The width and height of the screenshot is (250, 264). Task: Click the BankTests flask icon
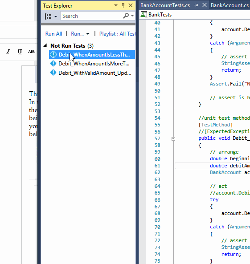click(143, 15)
